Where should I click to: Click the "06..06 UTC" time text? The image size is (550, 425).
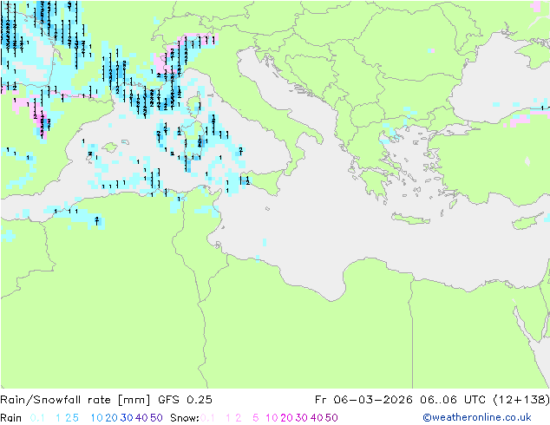[452, 400]
